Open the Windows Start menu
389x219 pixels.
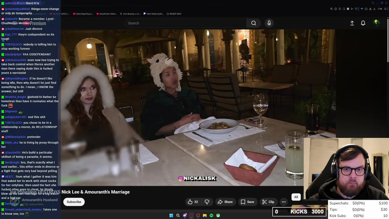tap(171, 215)
